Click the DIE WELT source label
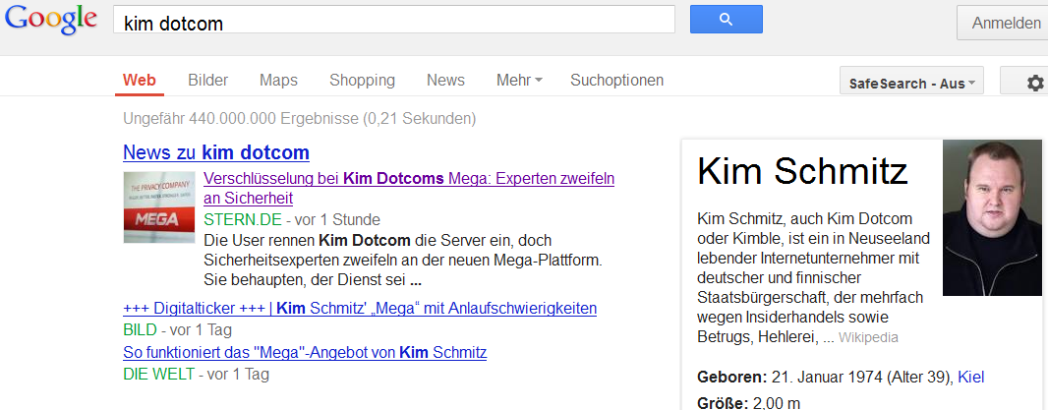 [159, 374]
